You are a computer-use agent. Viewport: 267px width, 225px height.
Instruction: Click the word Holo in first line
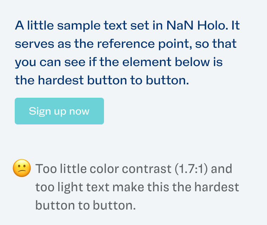pos(213,25)
